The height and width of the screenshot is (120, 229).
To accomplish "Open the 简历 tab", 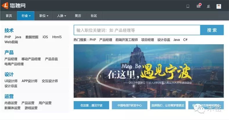I will 78,16.
